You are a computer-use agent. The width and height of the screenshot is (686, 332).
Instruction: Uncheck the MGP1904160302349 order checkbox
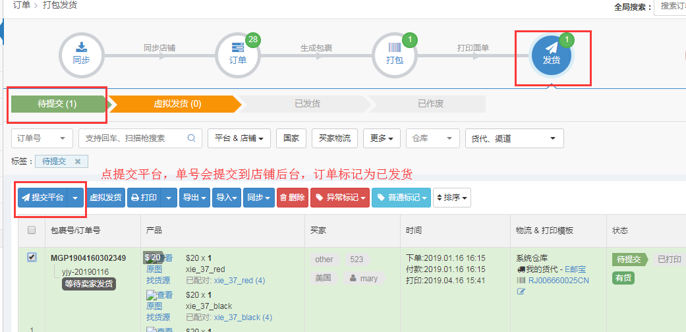(32, 258)
